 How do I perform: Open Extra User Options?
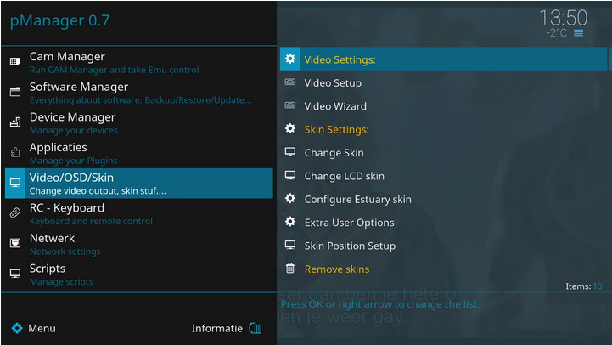pos(443,223)
